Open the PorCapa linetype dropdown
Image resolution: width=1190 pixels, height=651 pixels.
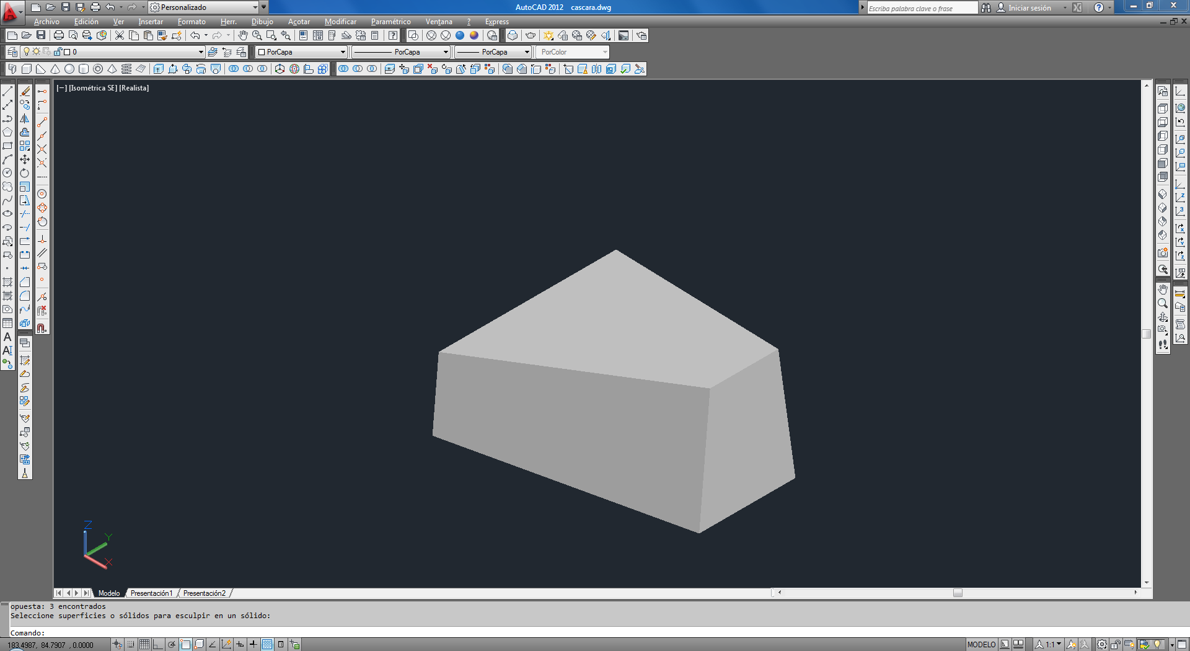click(445, 52)
